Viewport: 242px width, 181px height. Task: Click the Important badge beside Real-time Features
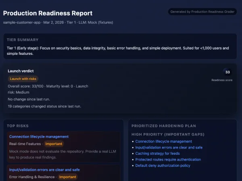tap(54, 144)
